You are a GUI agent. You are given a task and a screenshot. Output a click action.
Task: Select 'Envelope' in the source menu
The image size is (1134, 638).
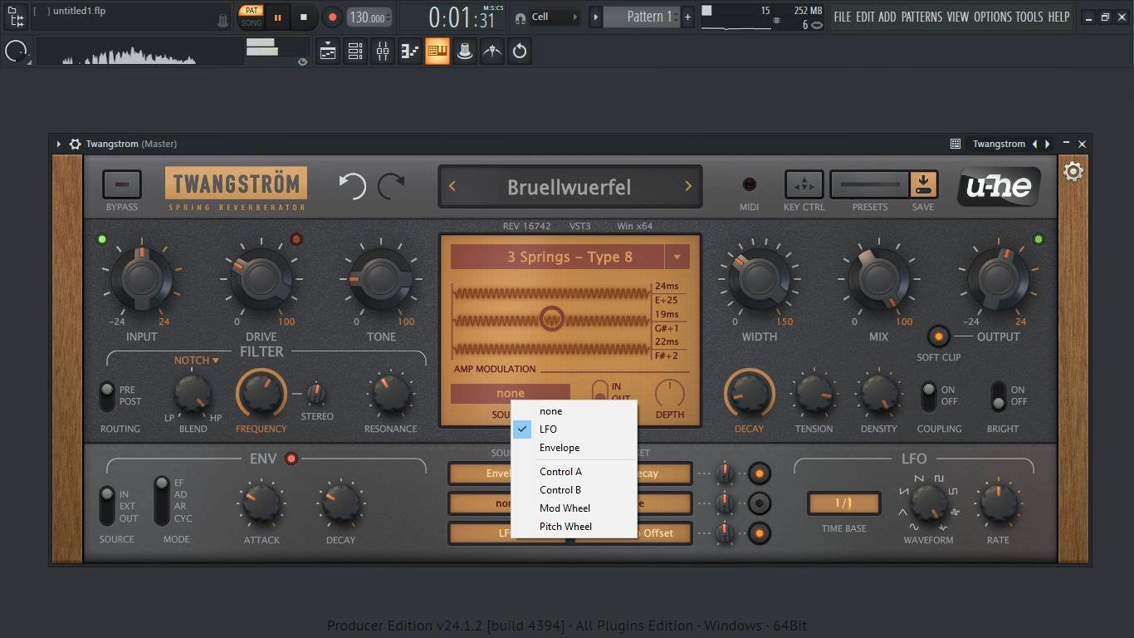[x=574, y=448]
